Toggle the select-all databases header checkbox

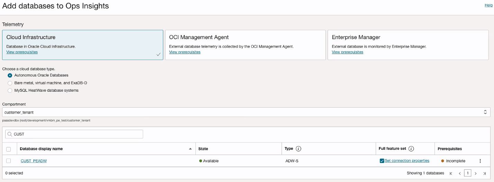click(x=9, y=149)
